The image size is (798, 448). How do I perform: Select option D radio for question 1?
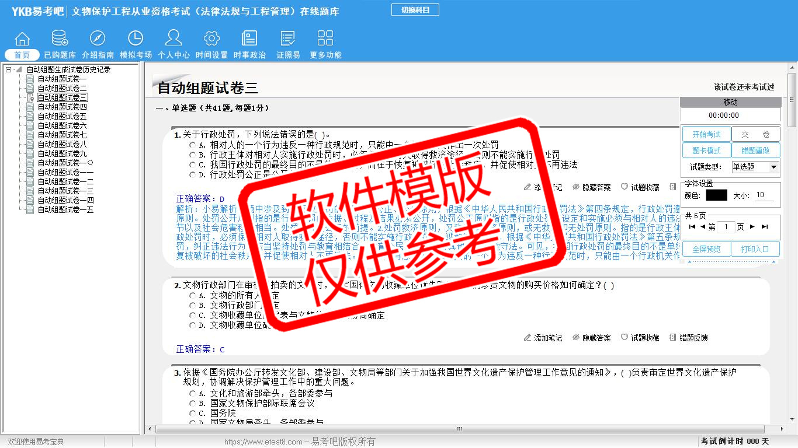pyautogui.click(x=193, y=174)
